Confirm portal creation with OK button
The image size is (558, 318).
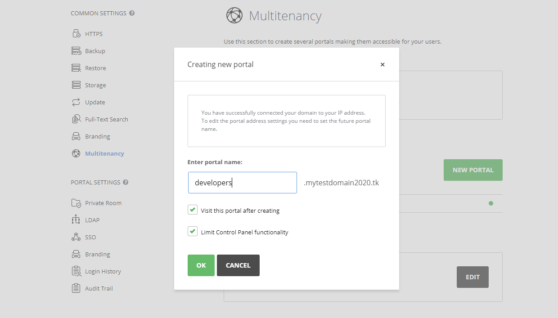point(201,265)
